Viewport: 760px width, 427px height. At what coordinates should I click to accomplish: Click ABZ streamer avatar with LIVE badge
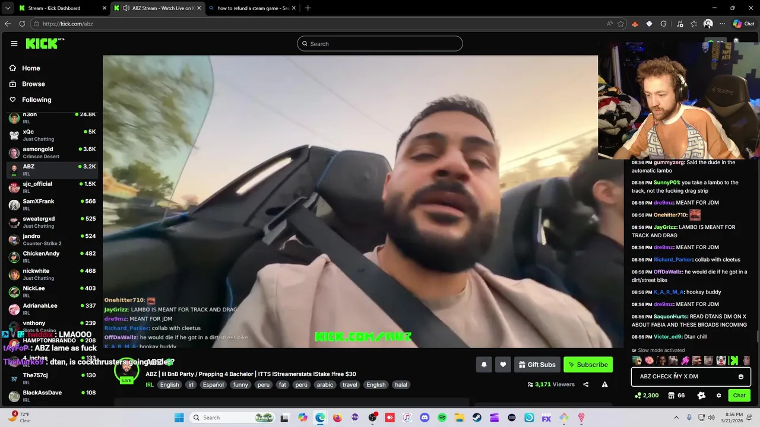126,371
